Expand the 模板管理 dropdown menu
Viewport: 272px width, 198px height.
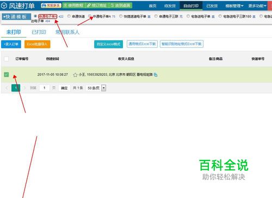click(234, 6)
